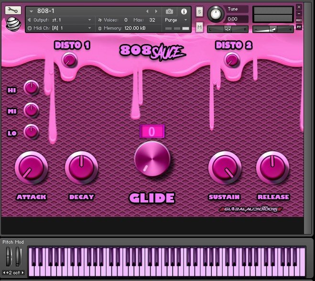Toggle the AUX sends button
The width and height of the screenshot is (315, 281).
(x=299, y=20)
